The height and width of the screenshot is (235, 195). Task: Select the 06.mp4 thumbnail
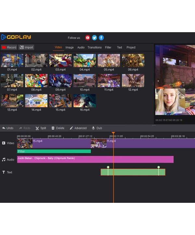point(133,60)
